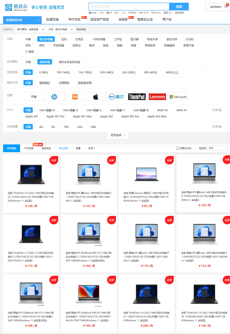Image resolution: width=230 pixels, height=334 pixels.
Task: Open 客户说 nav item
Action: click(167, 19)
